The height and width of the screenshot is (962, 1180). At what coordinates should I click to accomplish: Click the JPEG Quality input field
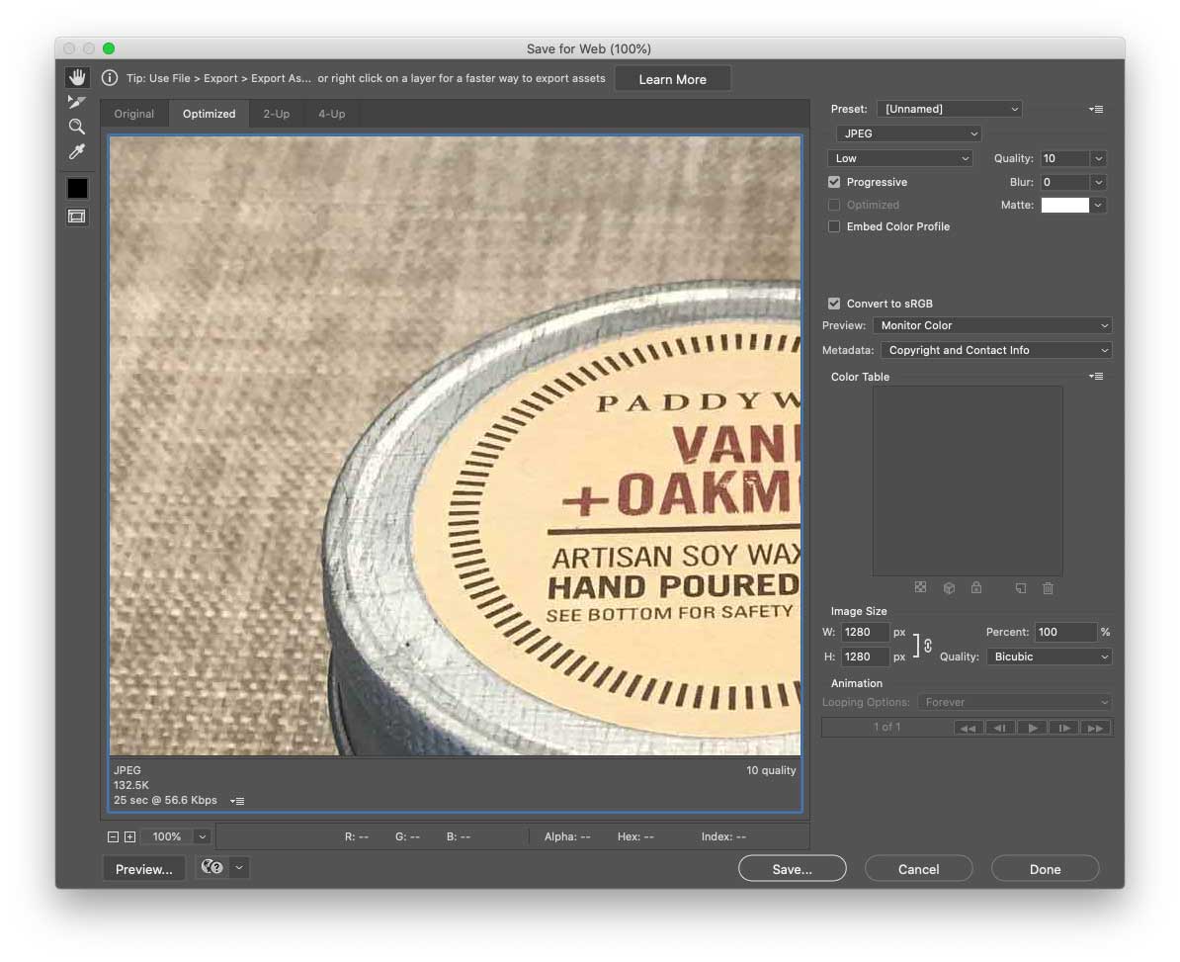[x=1064, y=158]
